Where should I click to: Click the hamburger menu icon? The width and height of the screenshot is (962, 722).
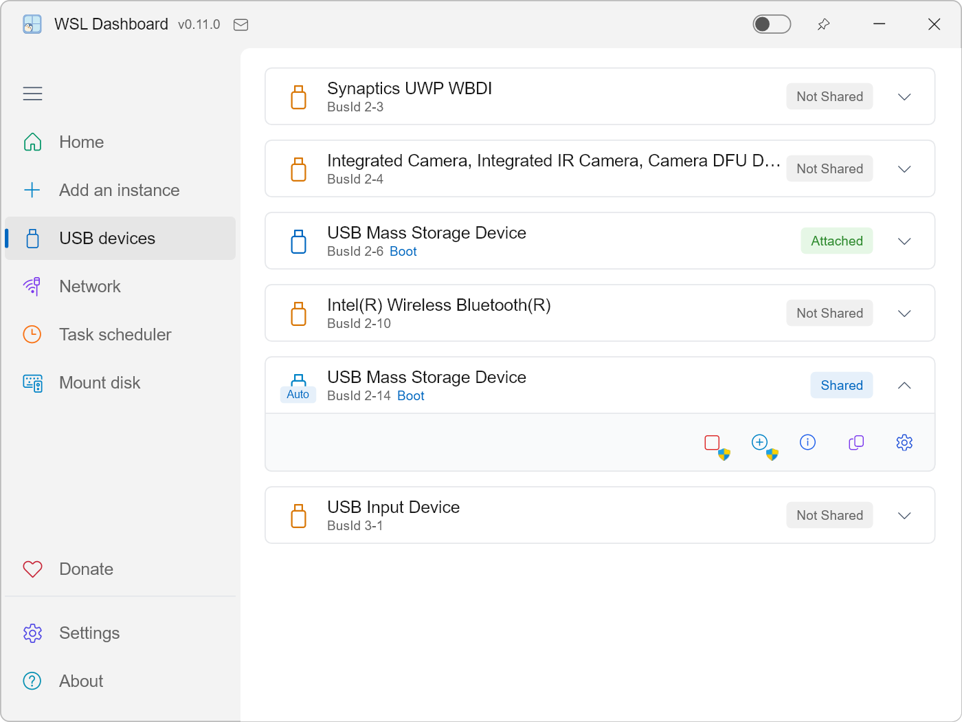tap(32, 94)
